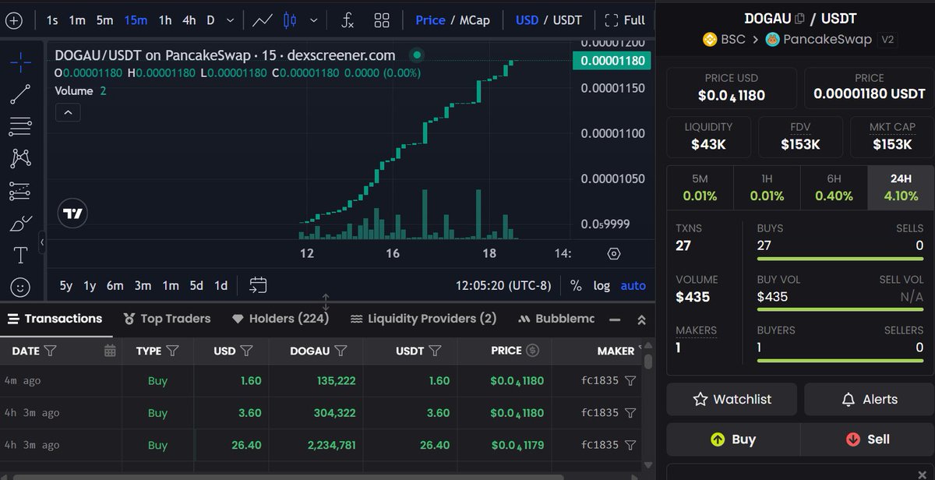Filter transactions by USDT amount
This screenshot has height=480, width=935.
coord(435,351)
